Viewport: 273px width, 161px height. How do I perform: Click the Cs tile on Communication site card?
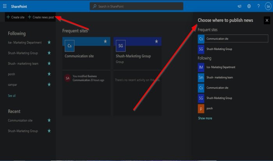coord(69,46)
